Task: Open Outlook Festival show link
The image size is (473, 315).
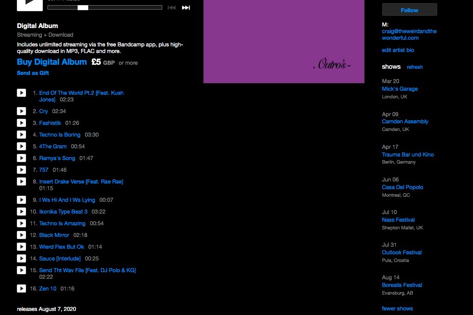Action: coord(402,252)
